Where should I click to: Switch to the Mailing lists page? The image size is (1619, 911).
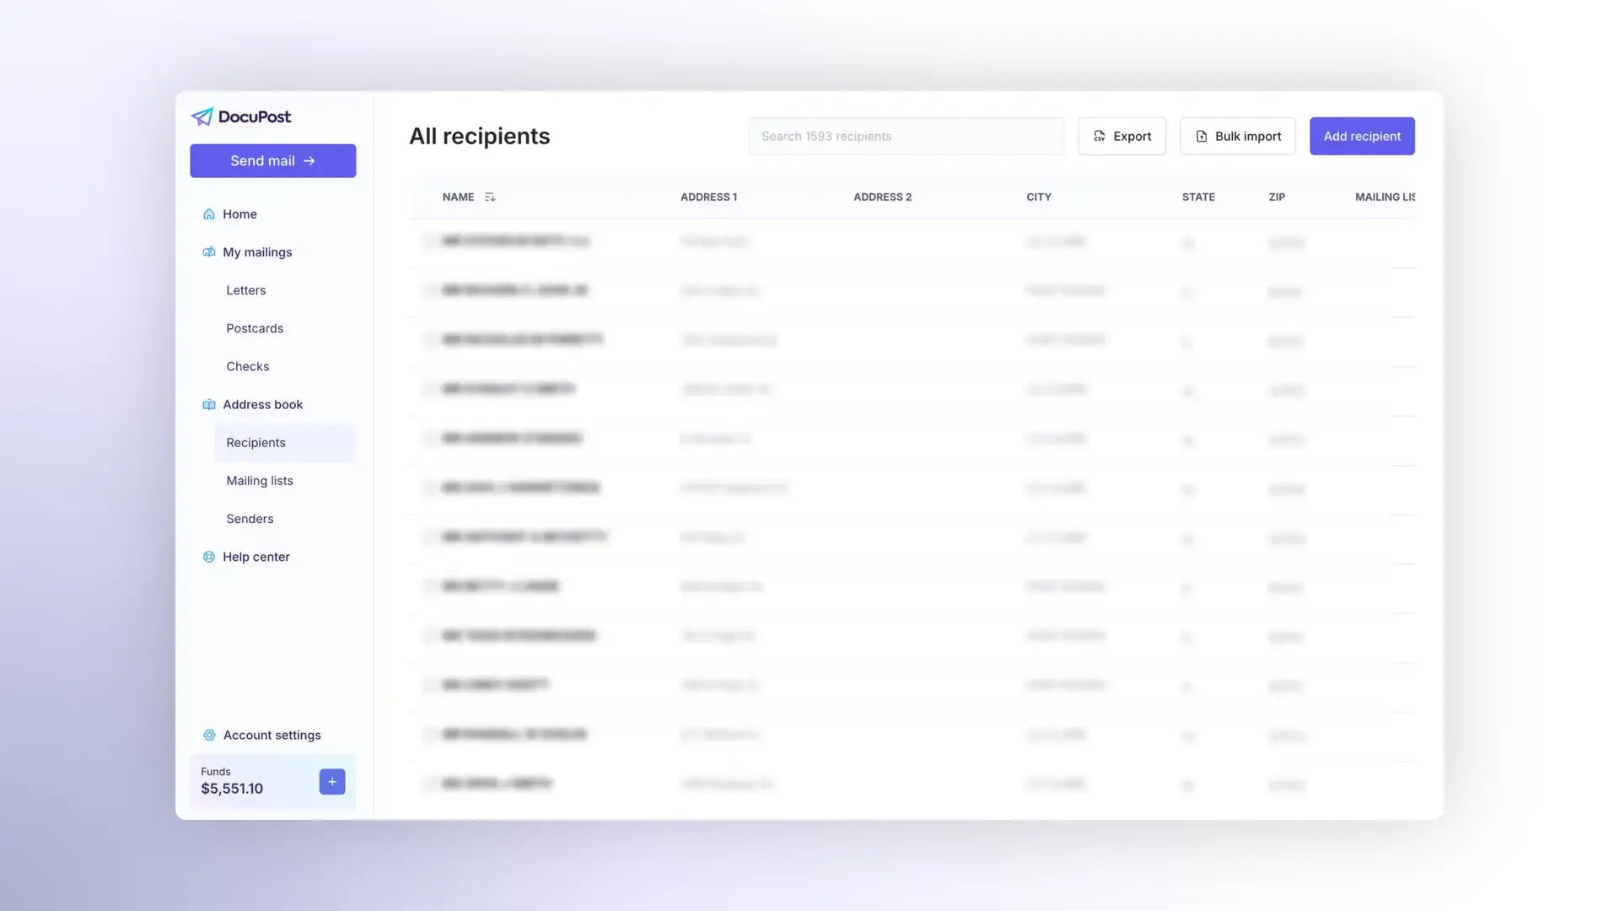click(260, 481)
